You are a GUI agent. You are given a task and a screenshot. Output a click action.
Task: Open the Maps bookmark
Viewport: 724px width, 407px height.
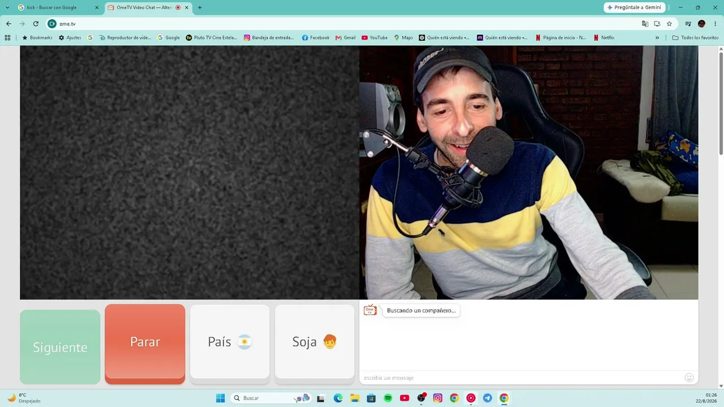point(404,38)
